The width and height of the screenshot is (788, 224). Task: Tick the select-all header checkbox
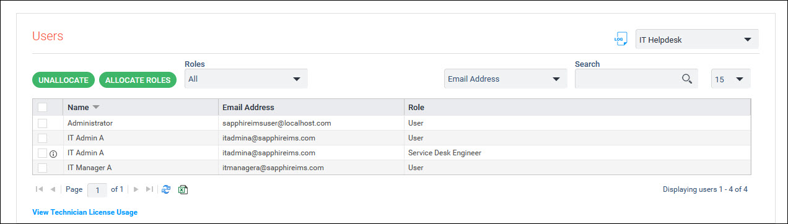tap(42, 108)
